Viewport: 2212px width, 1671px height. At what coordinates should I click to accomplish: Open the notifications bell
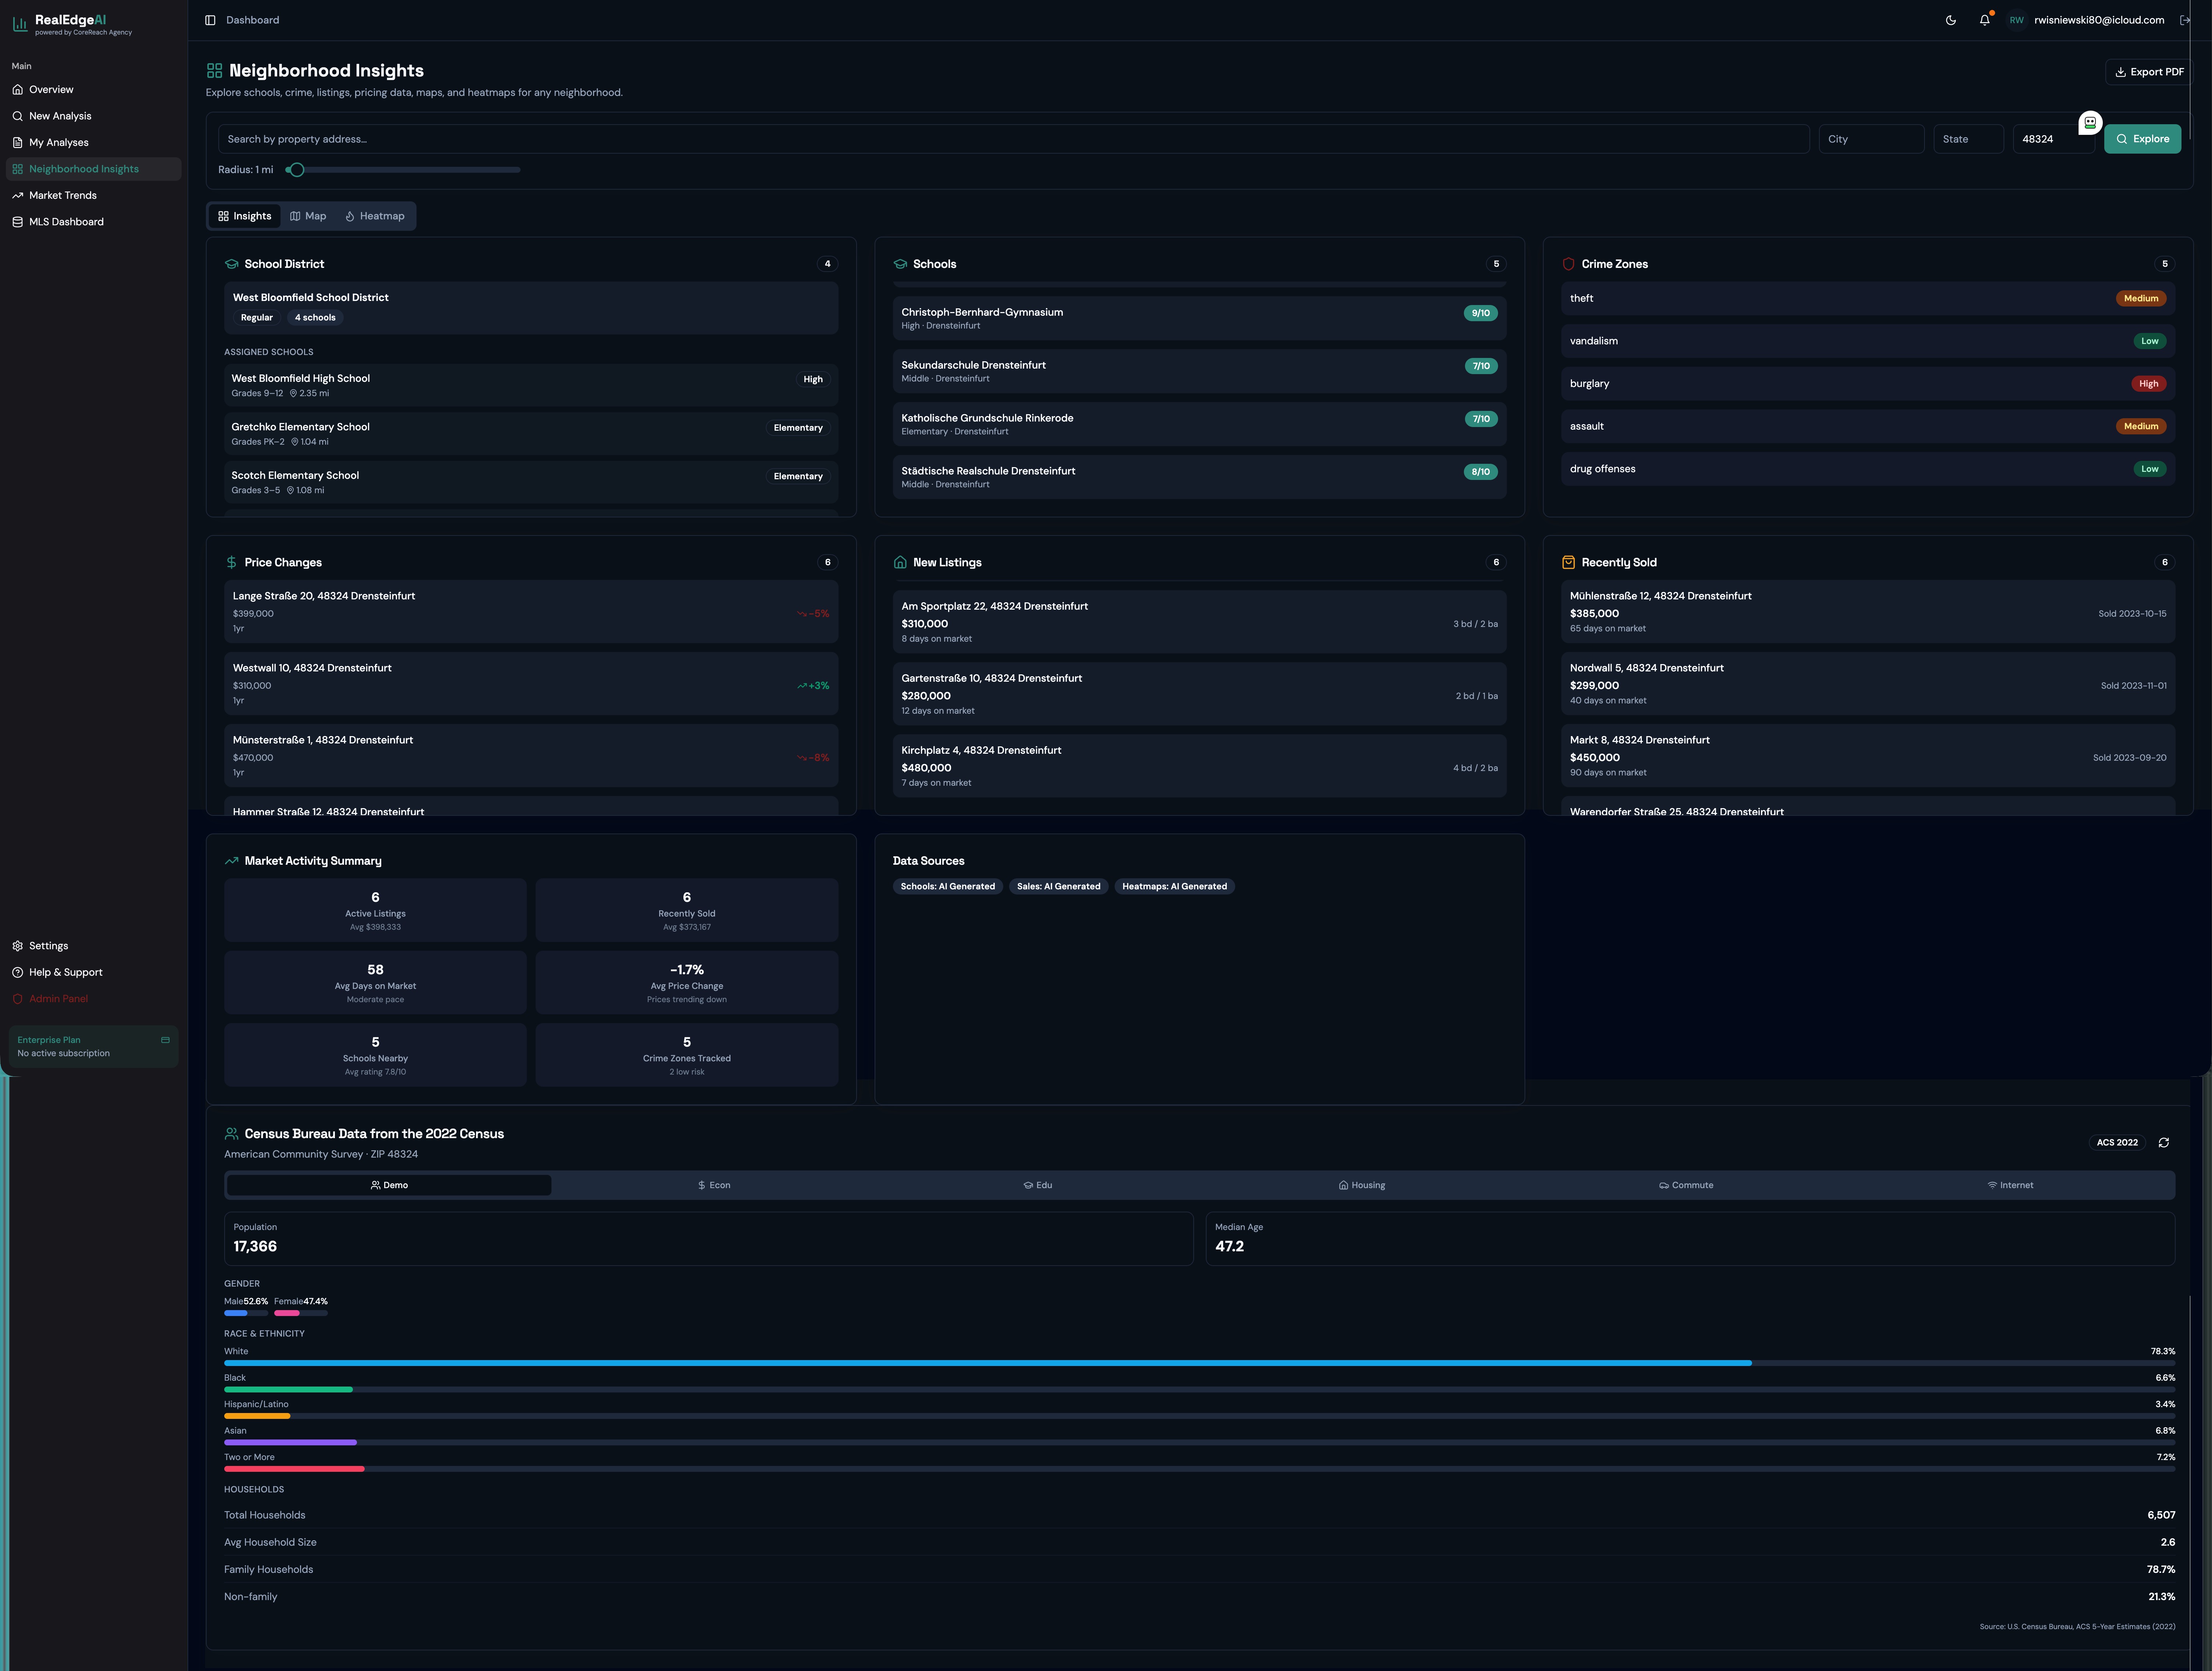(1984, 20)
